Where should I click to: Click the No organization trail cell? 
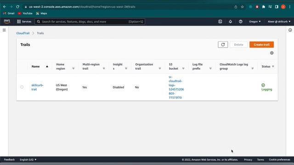point(137,87)
